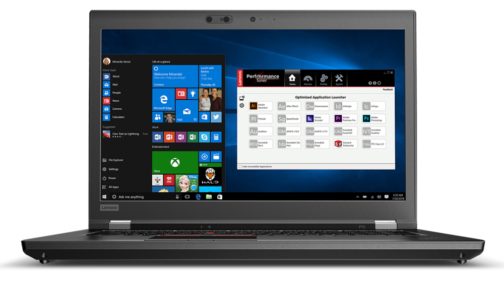Image resolution: width=504 pixels, height=283 pixels.
Task: Open File Explorer from the Start menu
Action: pyautogui.click(x=113, y=160)
